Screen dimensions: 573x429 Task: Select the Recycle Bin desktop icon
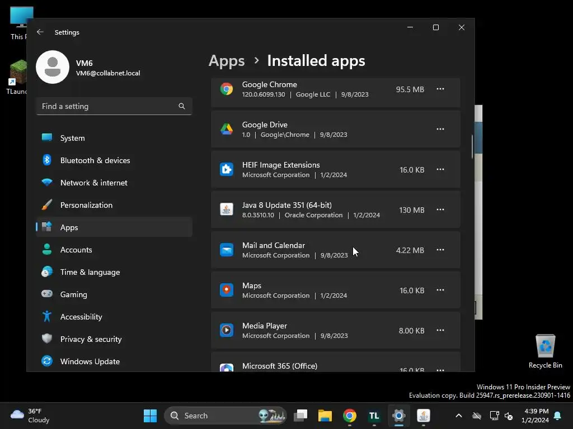click(x=545, y=351)
